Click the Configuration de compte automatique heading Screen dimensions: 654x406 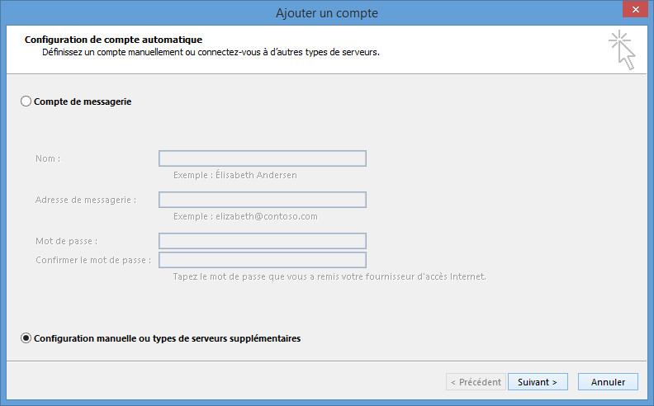point(113,39)
